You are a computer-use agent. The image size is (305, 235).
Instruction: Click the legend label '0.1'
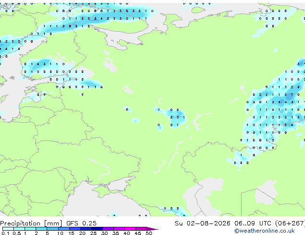coord(5,233)
